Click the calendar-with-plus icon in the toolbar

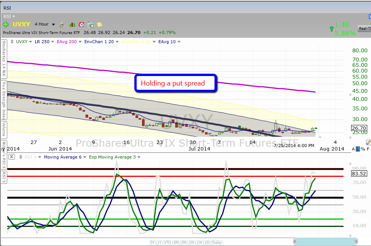click(x=90, y=24)
